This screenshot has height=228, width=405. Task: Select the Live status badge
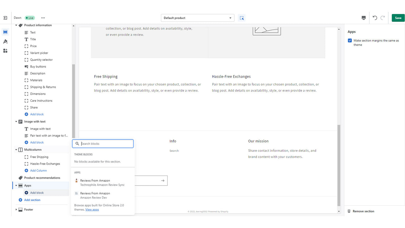30,18
